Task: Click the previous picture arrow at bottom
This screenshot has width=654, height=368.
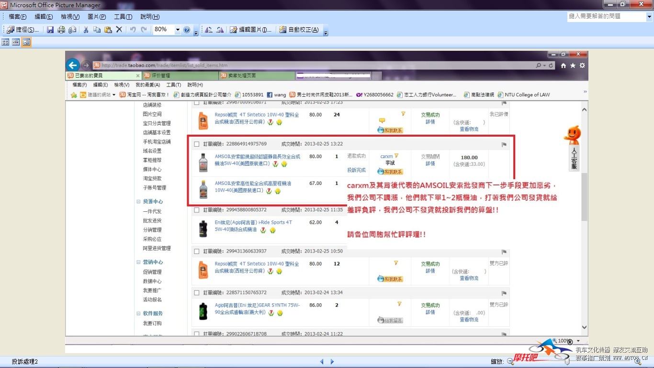Action: point(322,362)
